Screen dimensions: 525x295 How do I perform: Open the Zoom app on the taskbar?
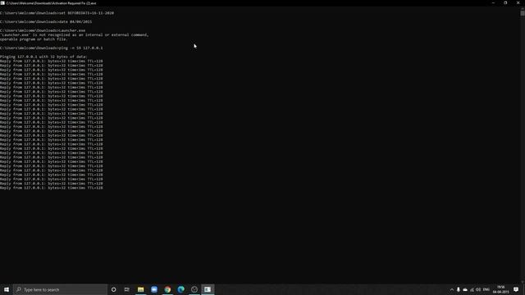[154, 289]
